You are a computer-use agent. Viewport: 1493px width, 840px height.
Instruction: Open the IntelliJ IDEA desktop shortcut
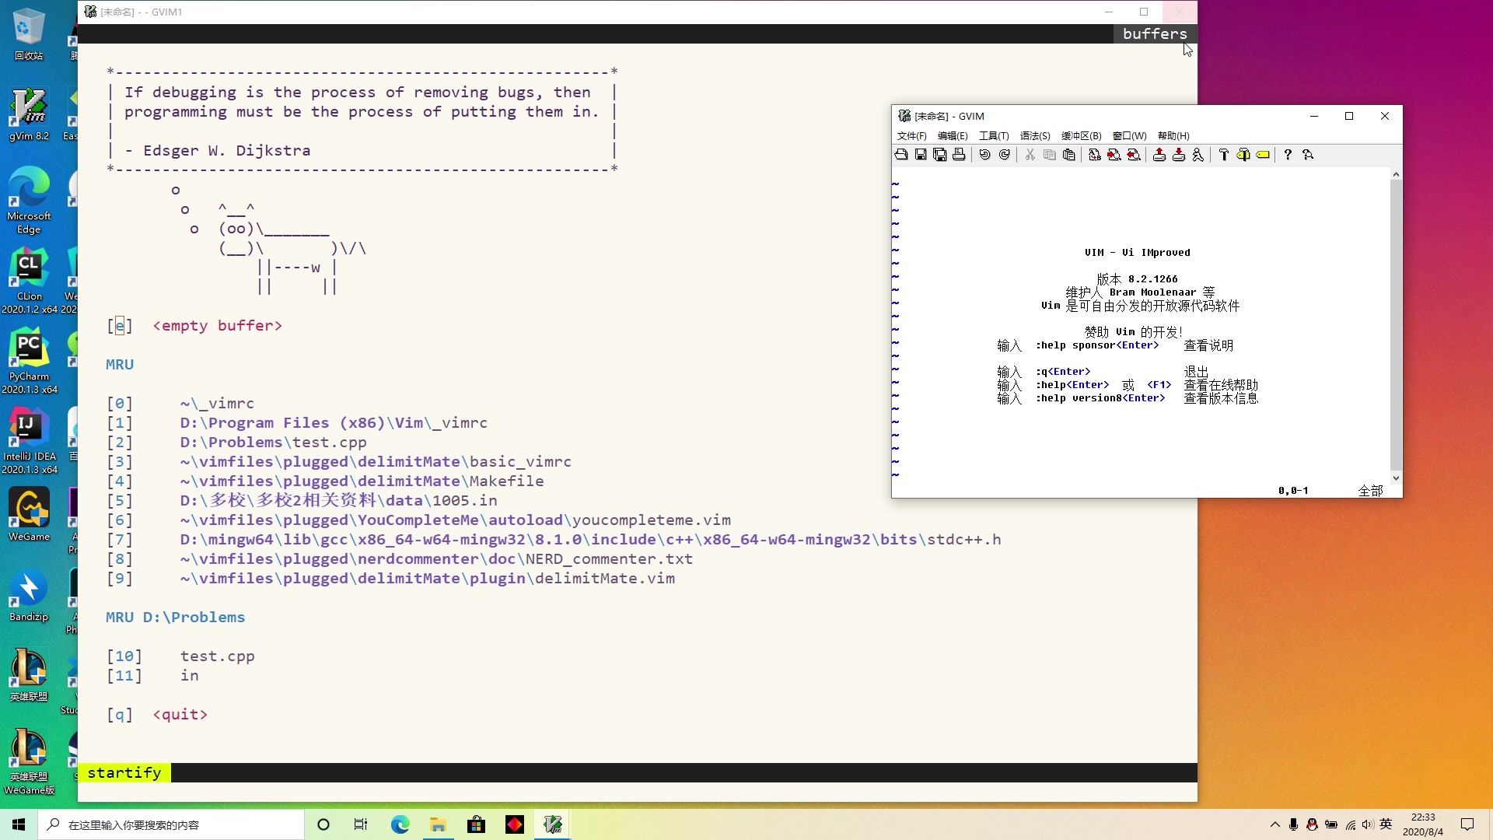click(29, 441)
